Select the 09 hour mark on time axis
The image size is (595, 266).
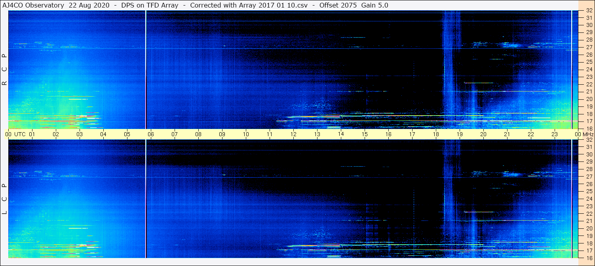click(222, 134)
